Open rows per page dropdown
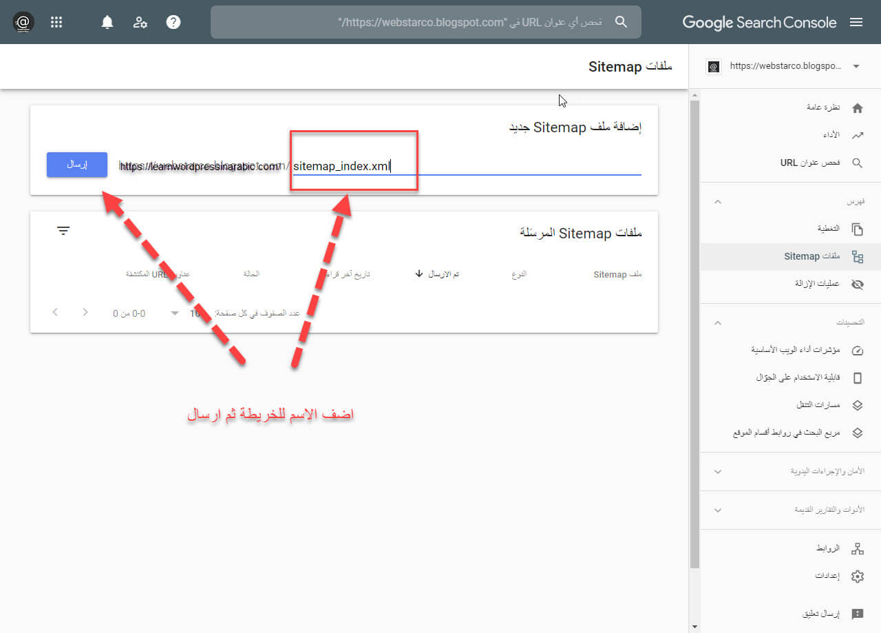Screen dimensions: 881x633 (x=186, y=313)
